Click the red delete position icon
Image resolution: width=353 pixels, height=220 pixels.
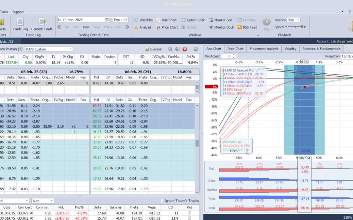185,49
